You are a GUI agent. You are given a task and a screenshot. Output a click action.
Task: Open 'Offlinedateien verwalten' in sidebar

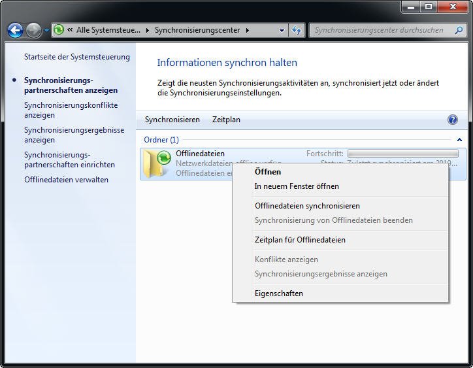(x=66, y=180)
